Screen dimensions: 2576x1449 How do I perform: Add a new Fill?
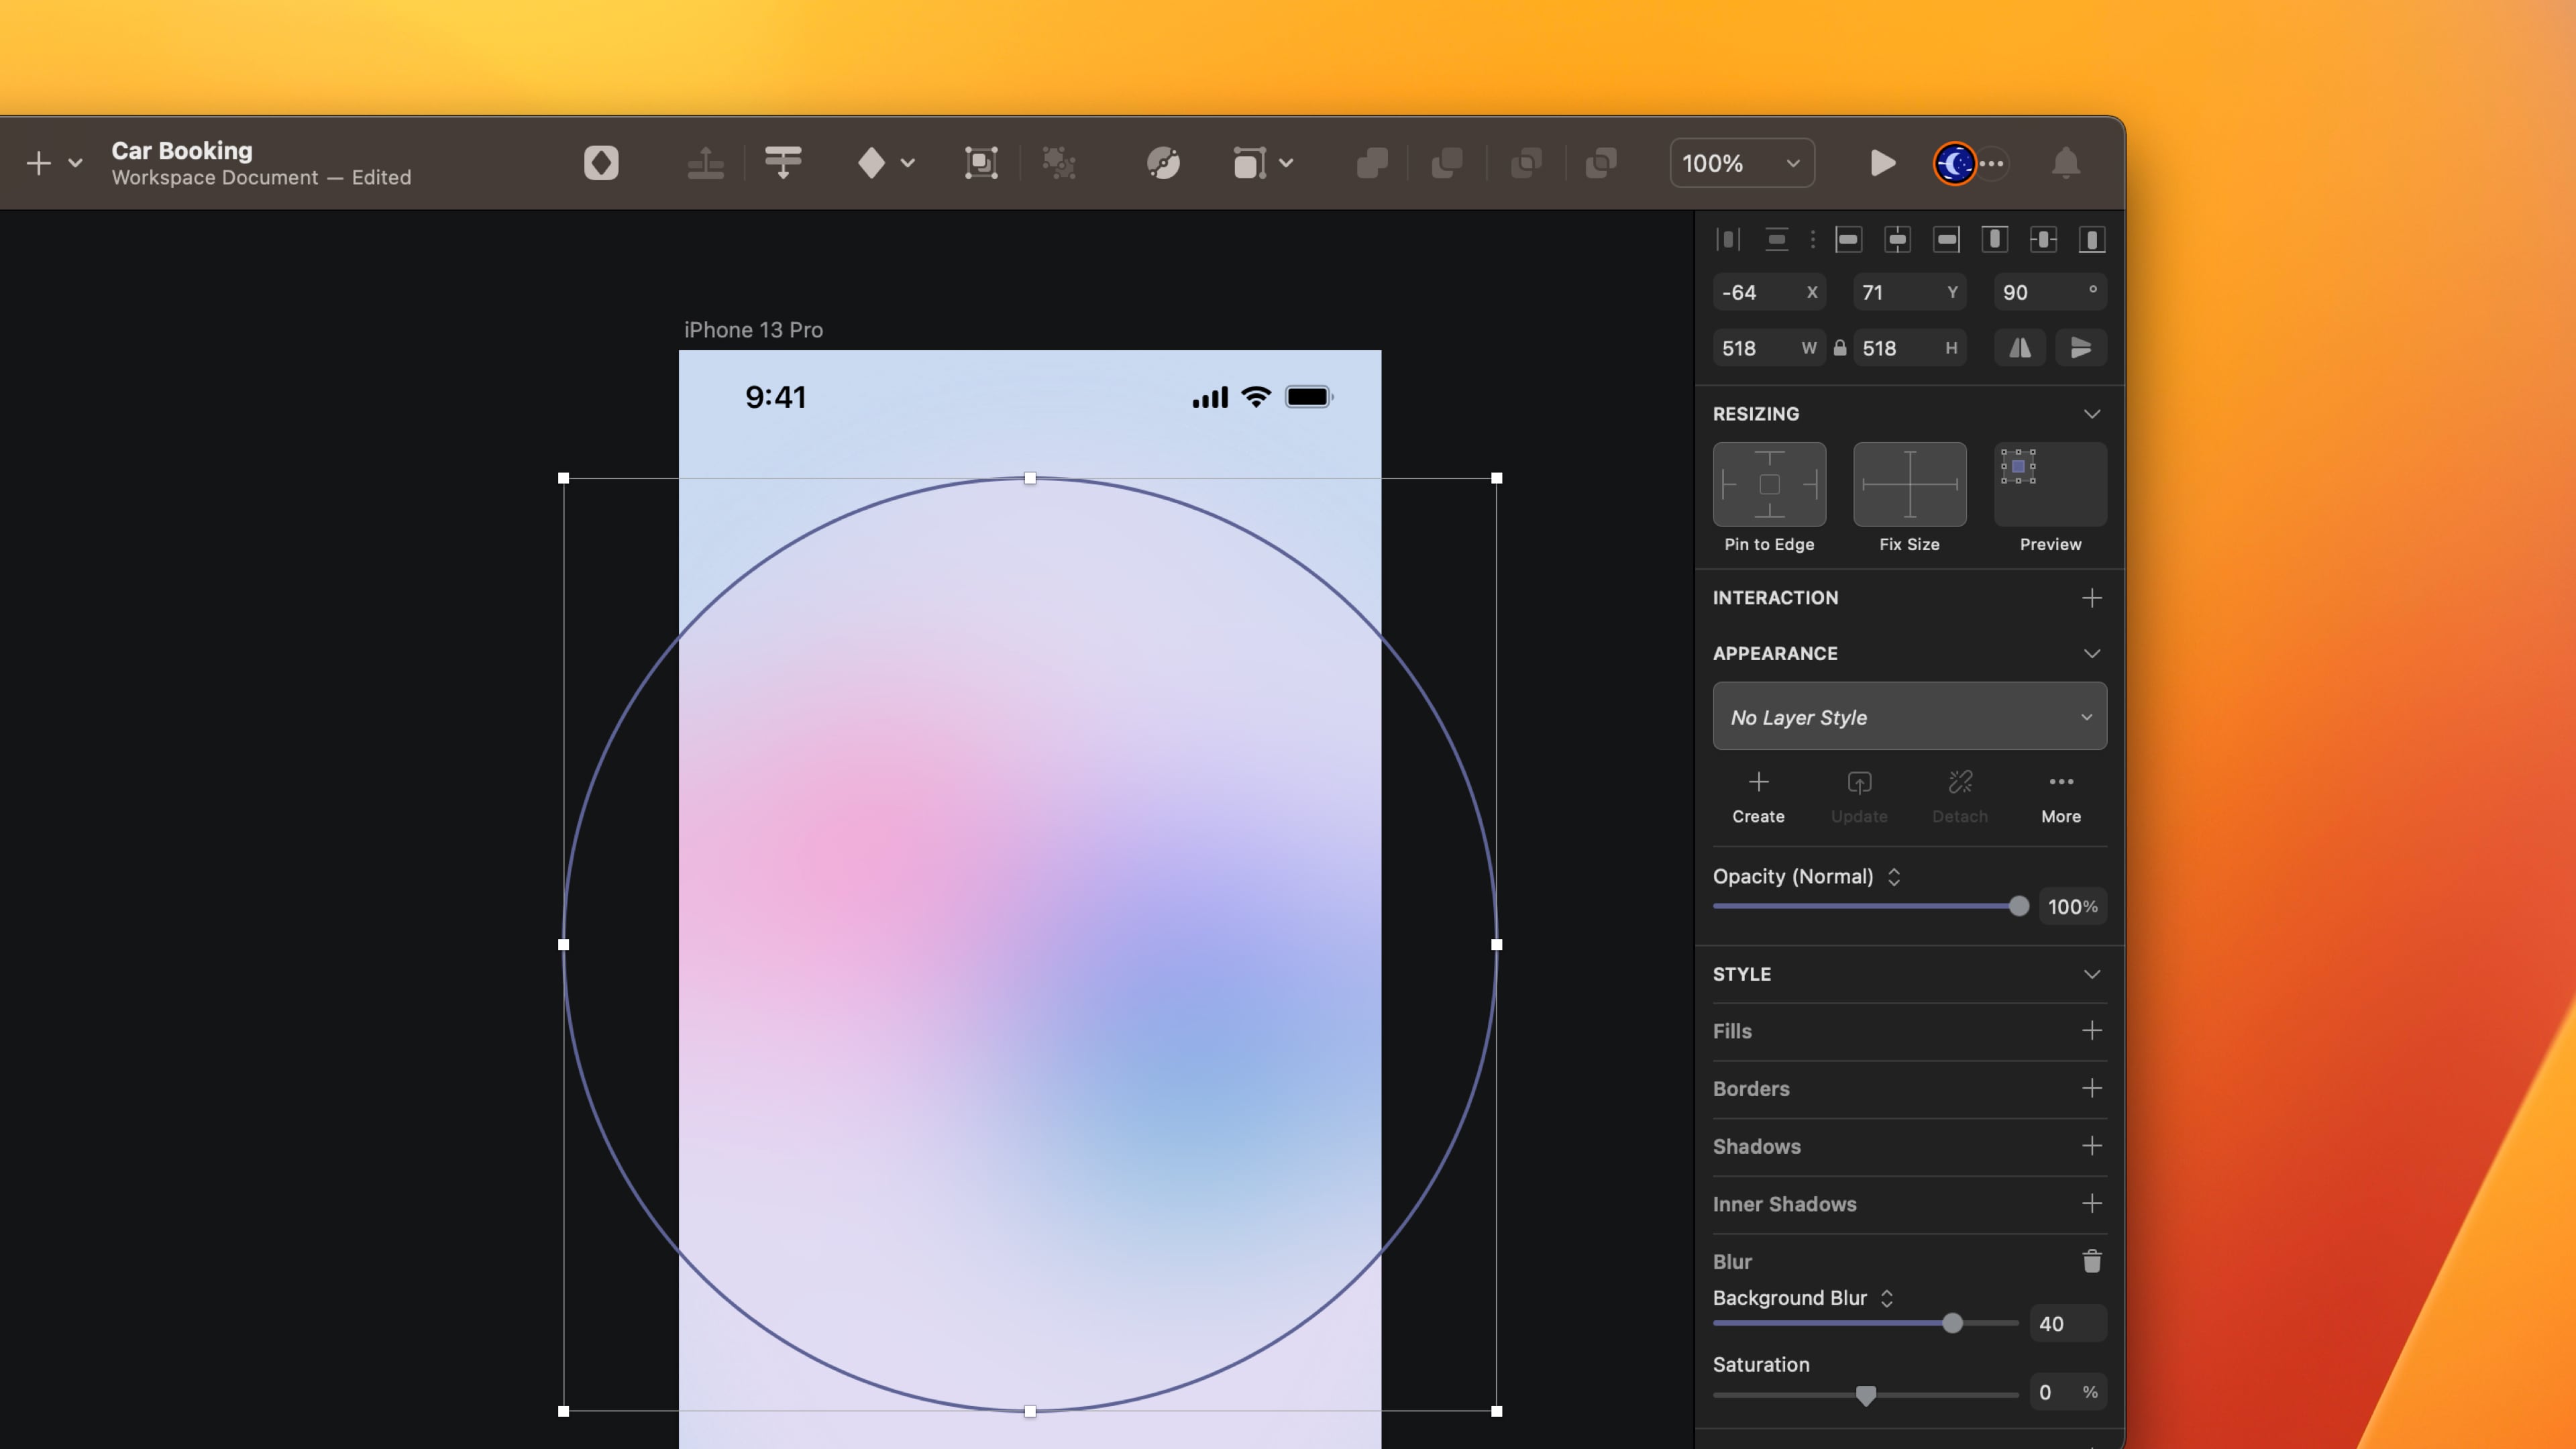click(x=2091, y=1030)
